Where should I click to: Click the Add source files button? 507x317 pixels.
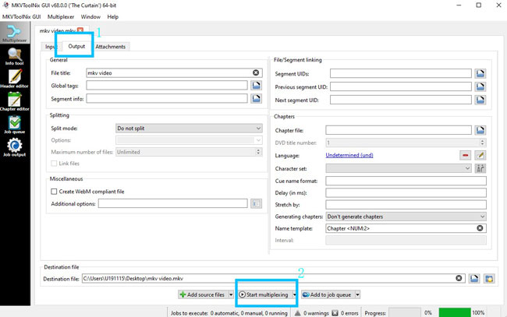[203, 294]
